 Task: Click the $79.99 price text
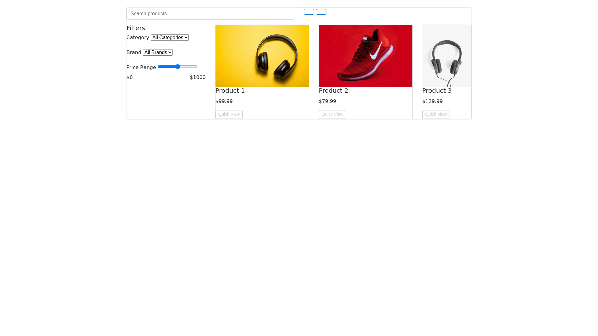click(327, 101)
